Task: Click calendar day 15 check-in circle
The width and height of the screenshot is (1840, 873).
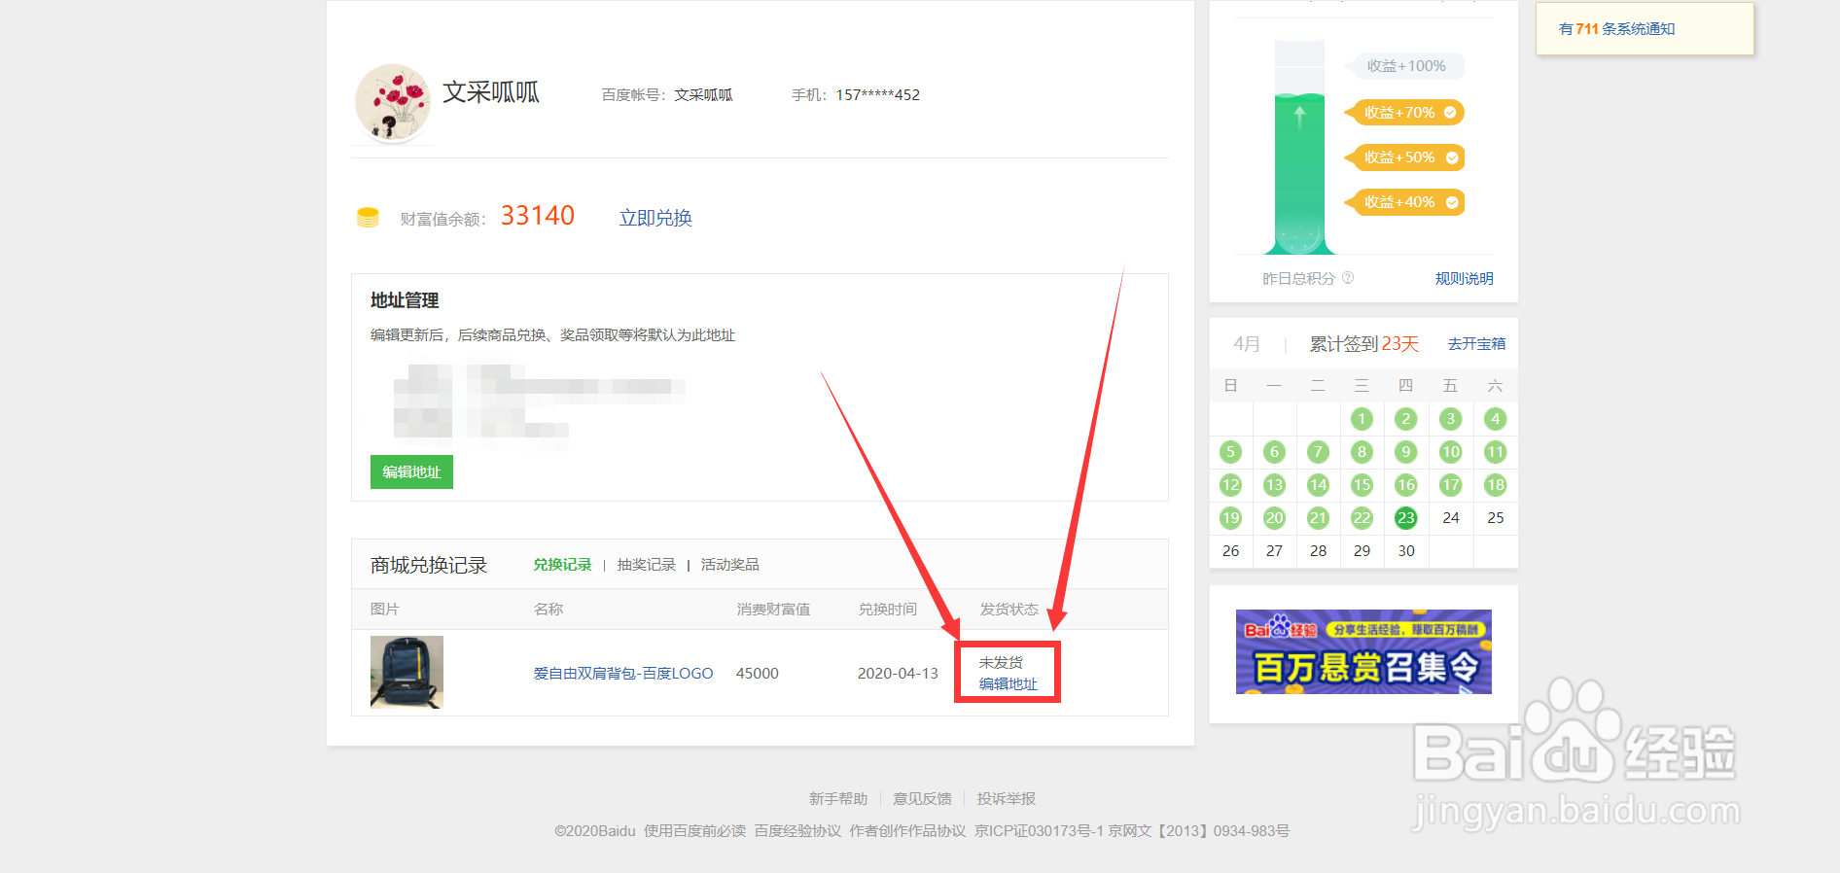Action: point(1362,485)
